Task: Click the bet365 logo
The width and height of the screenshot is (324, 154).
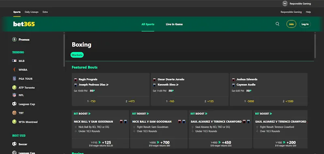Action: coord(24,24)
